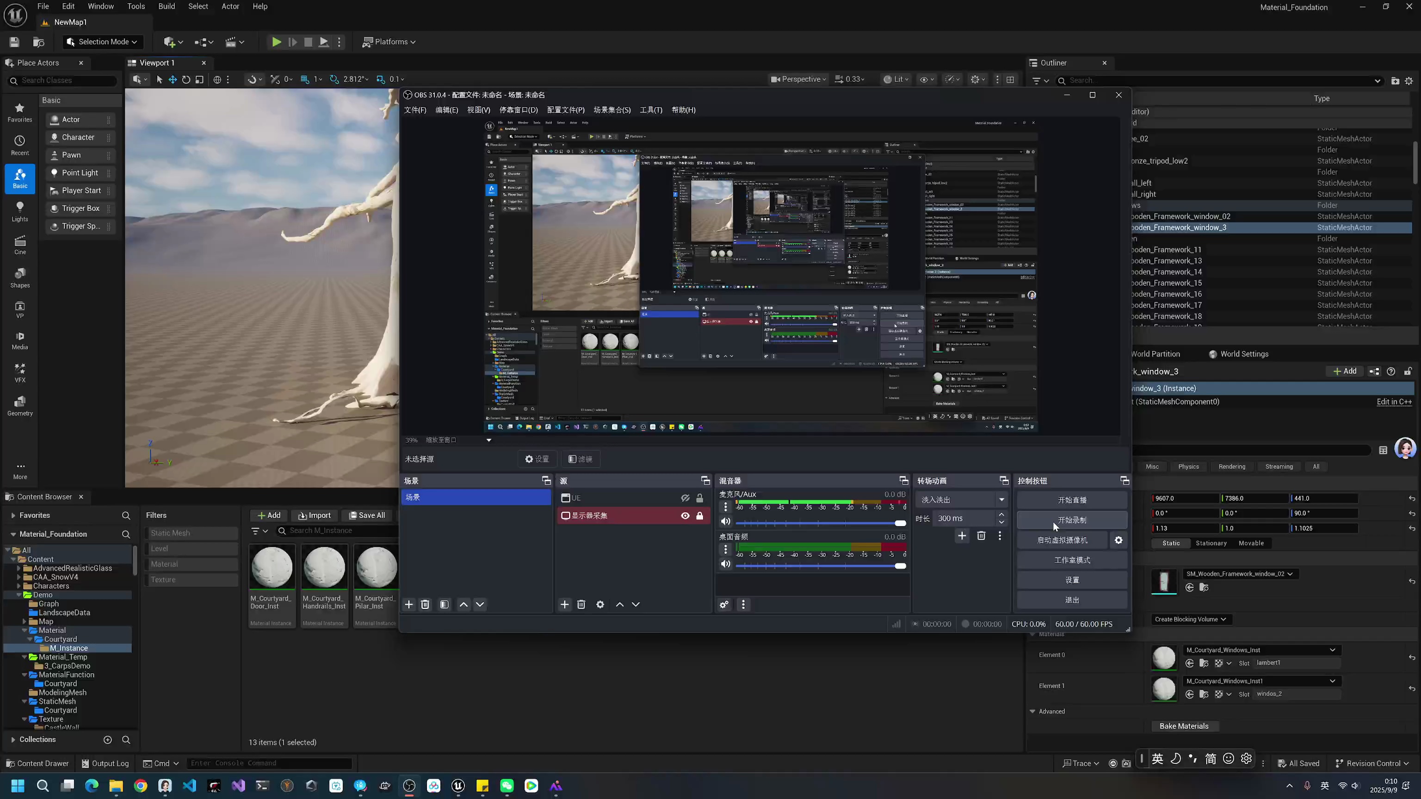Unlock the 显示器采集 source lock

click(699, 516)
